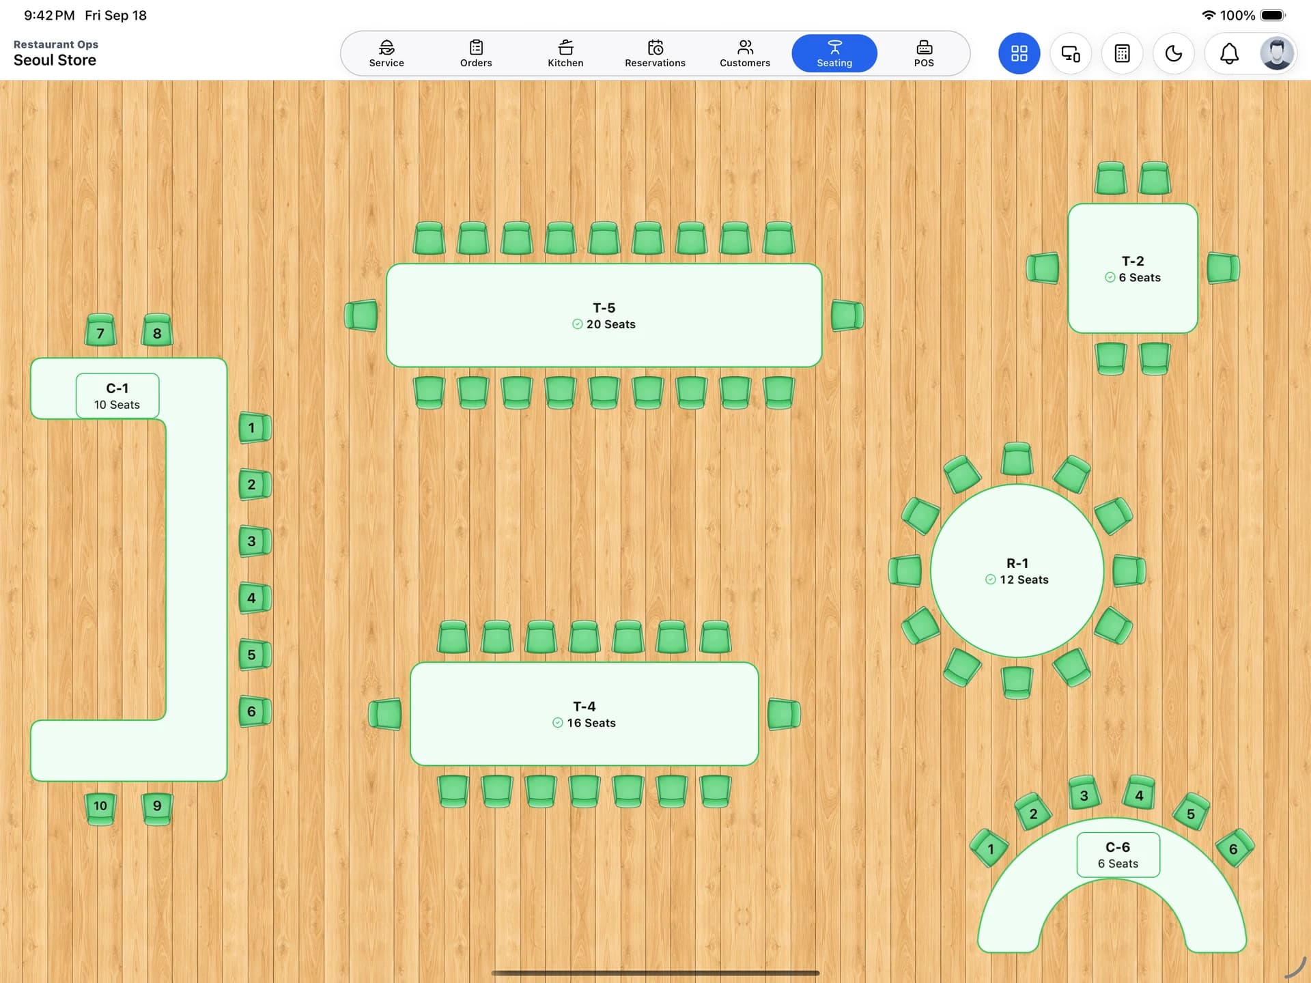Toggle dark mode moon icon
Screen dimensions: 1311x983
(x=1173, y=53)
